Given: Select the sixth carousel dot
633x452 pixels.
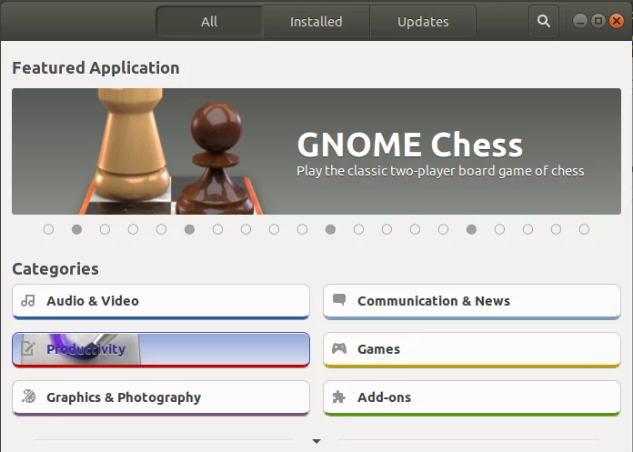Looking at the screenshot, I should tap(189, 229).
